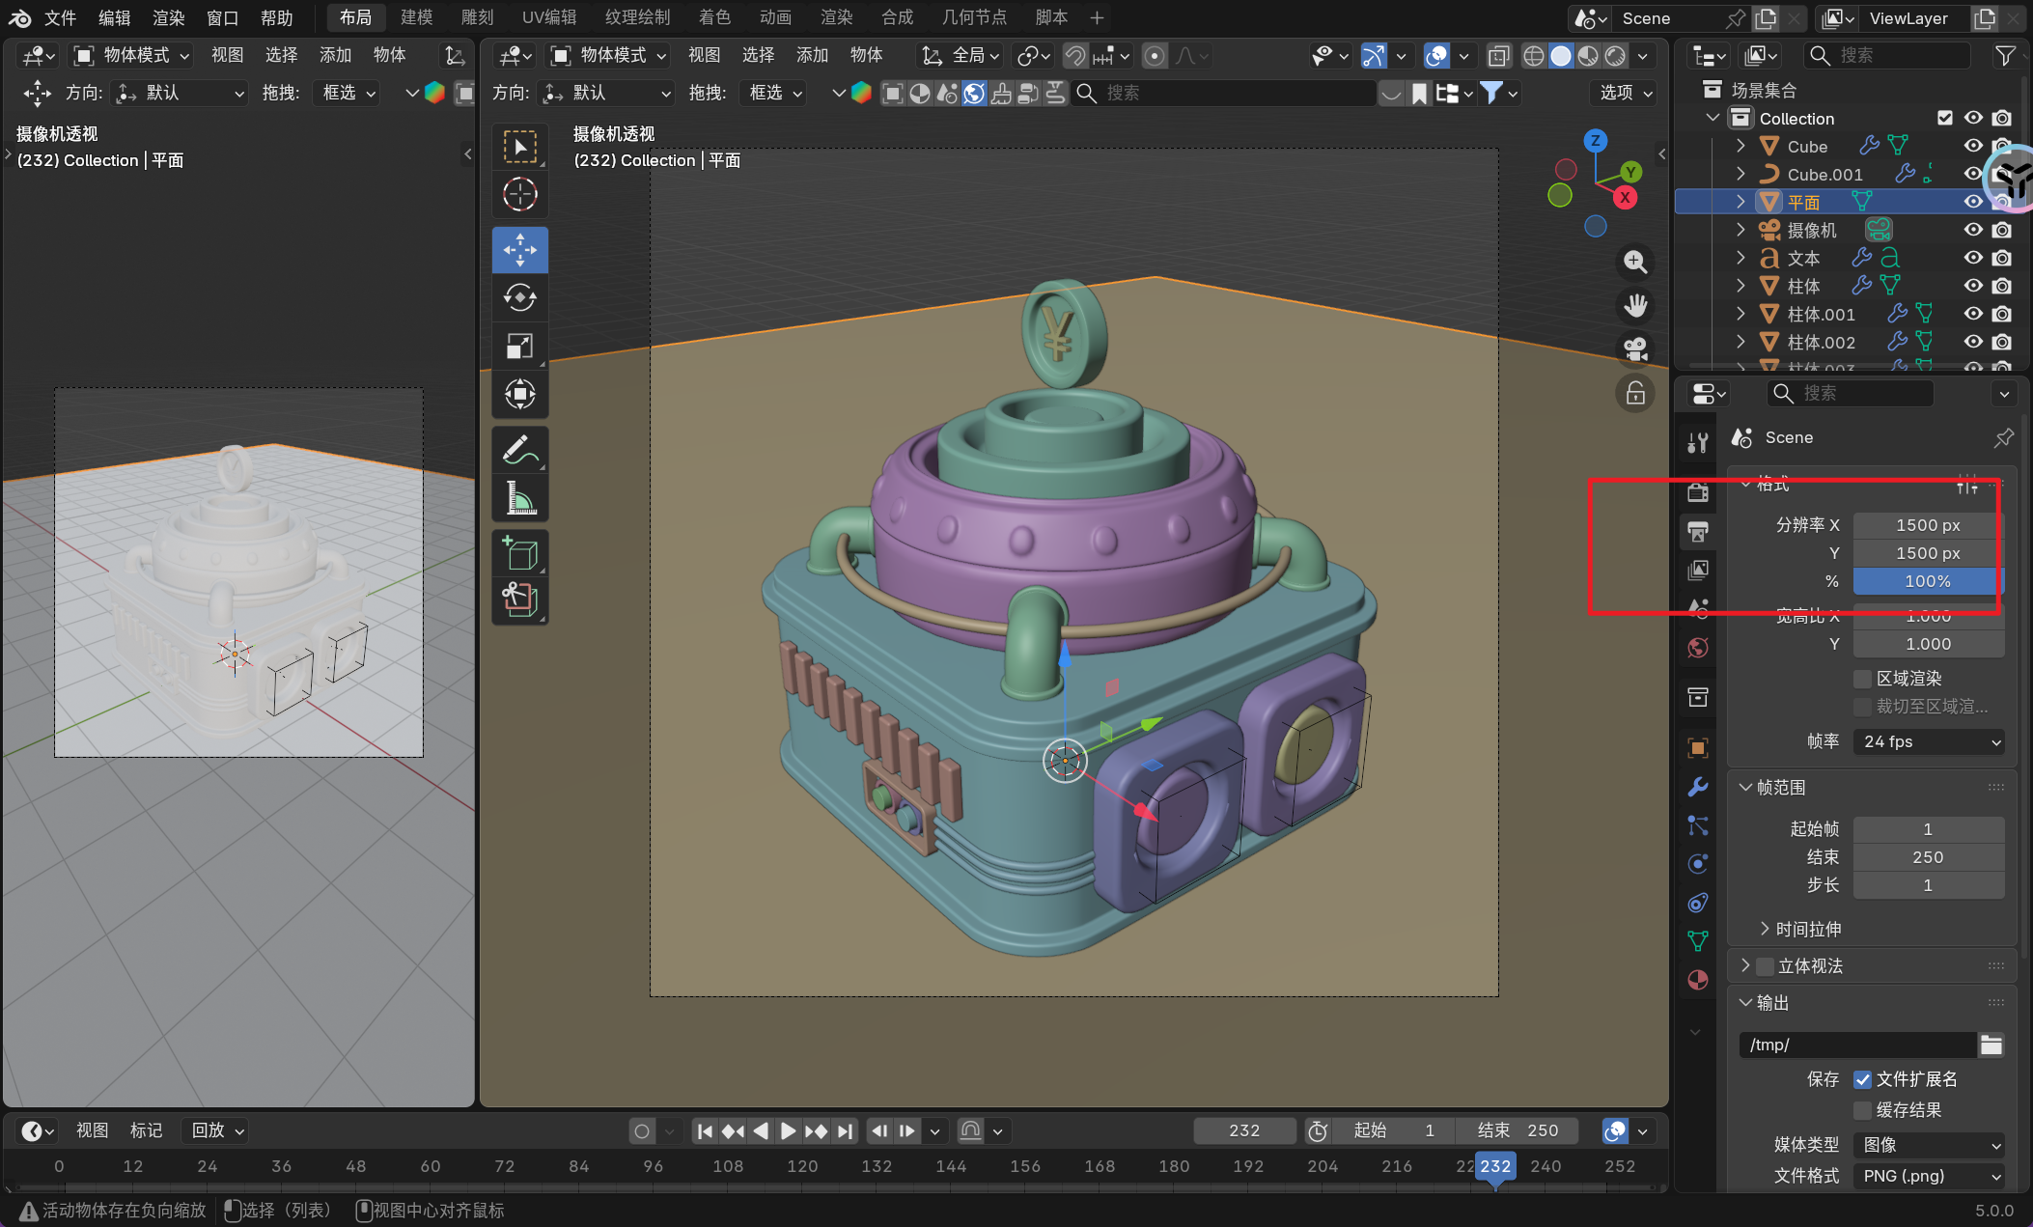Open the 渲染 top menu
This screenshot has height=1227, width=2033.
pyautogui.click(x=168, y=17)
